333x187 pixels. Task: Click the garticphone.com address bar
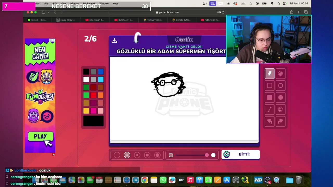click(167, 12)
